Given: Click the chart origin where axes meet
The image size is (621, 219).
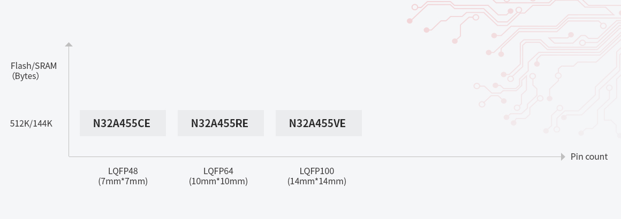Looking at the screenshot, I should pos(69,157).
